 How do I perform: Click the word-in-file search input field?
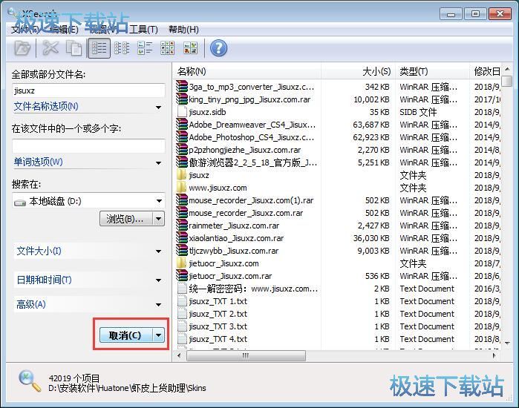tap(88, 146)
